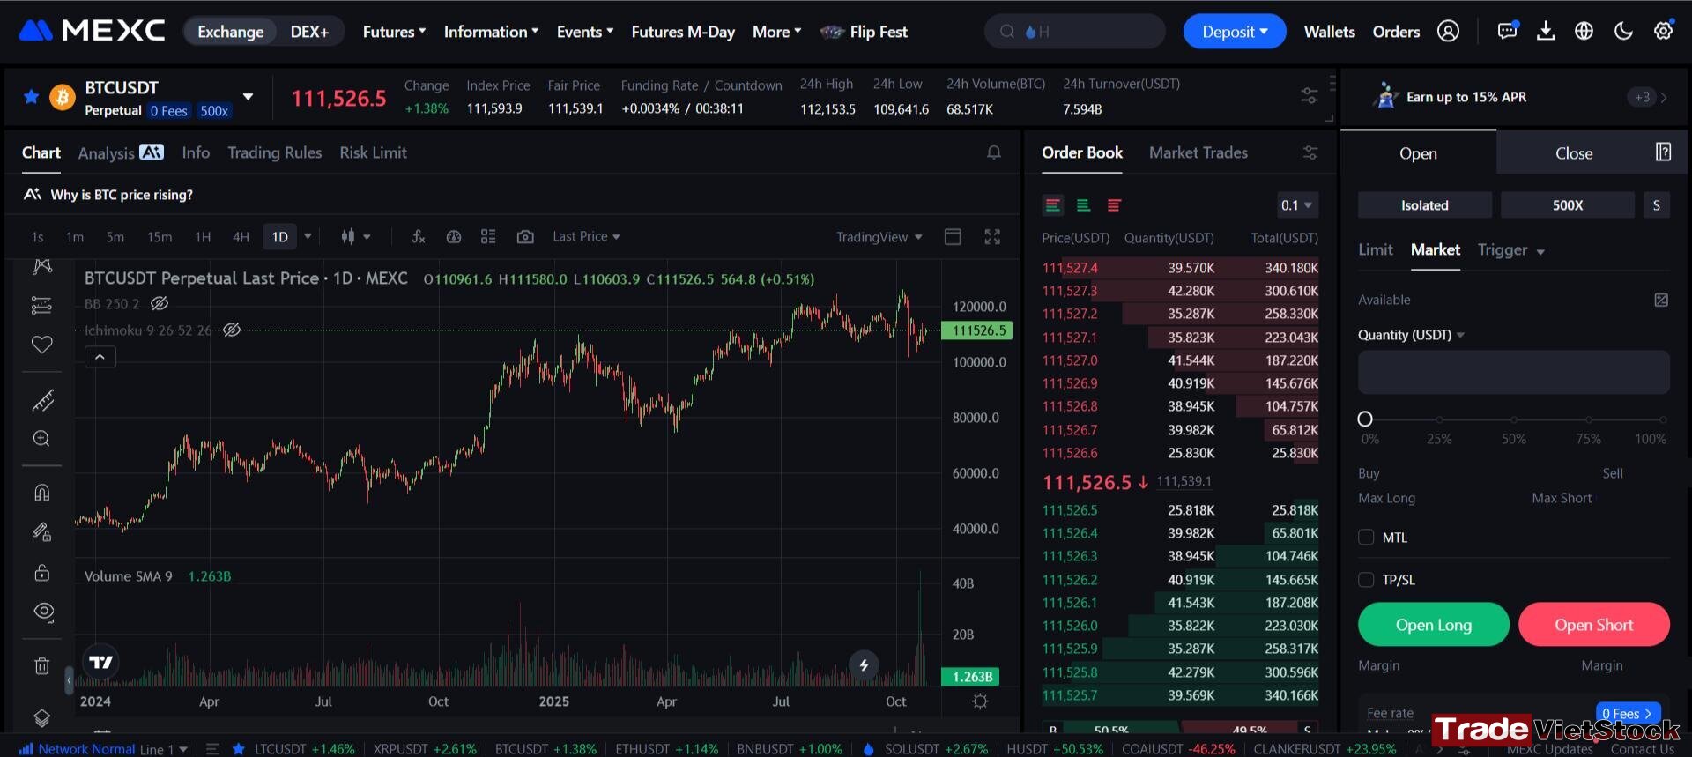Click the Open Short button
This screenshot has width=1692, height=757.
[1593, 625]
